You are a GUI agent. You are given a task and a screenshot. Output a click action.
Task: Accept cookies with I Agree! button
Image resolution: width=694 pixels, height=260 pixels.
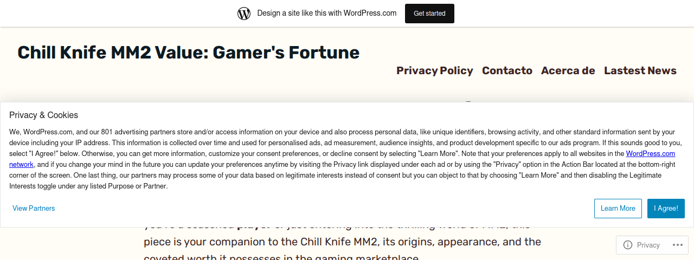[x=666, y=209]
